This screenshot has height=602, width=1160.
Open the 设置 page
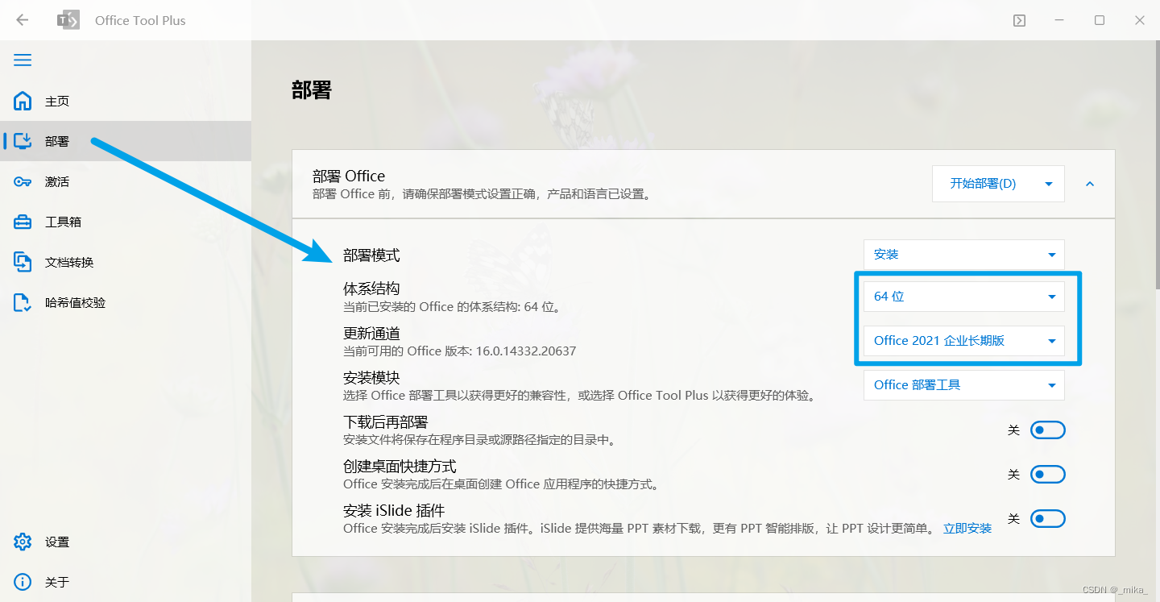[x=126, y=542]
